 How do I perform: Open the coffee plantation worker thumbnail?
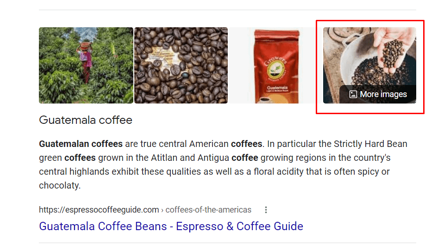click(x=86, y=65)
